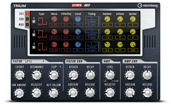Click the filter CLIP knob
The image size is (171, 106).
[x=54, y=75]
